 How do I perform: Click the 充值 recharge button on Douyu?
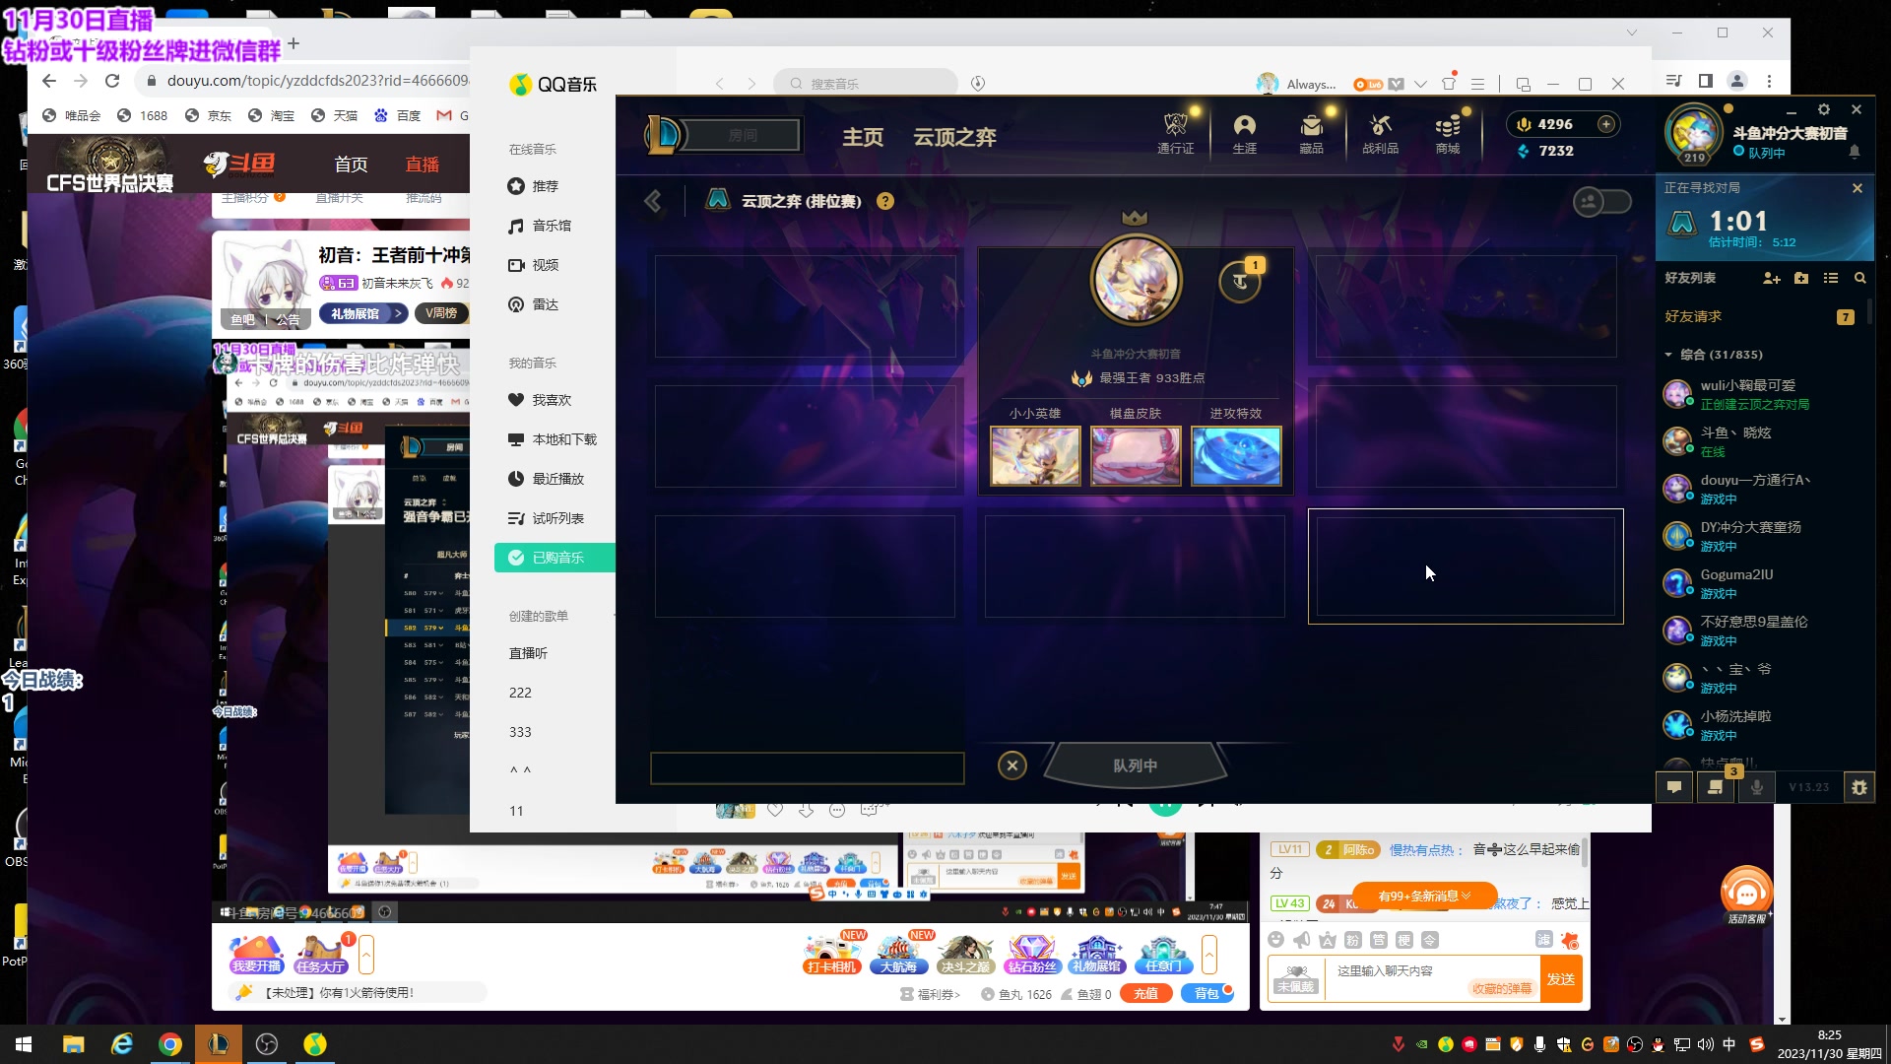tap(1147, 993)
